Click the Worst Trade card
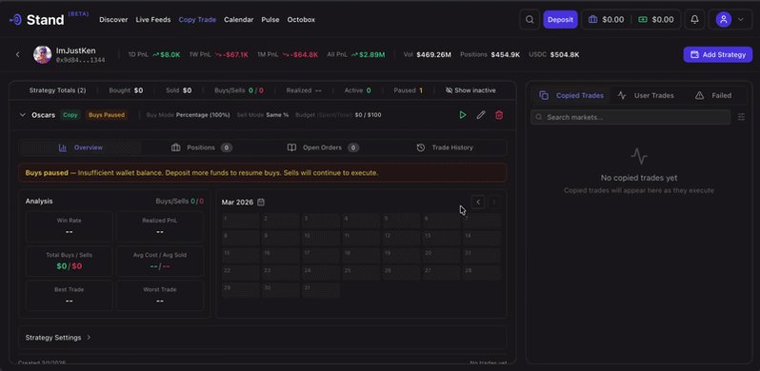760x371 pixels. pos(160,296)
